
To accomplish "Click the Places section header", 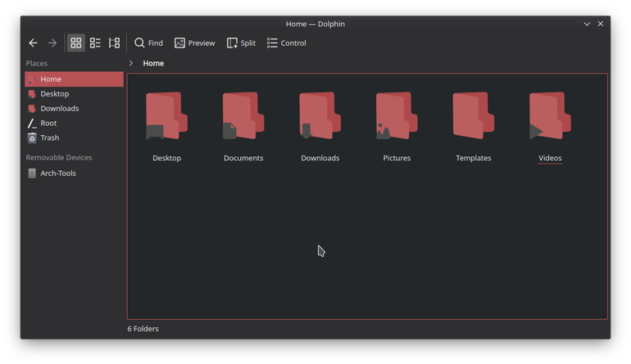I will pos(37,64).
